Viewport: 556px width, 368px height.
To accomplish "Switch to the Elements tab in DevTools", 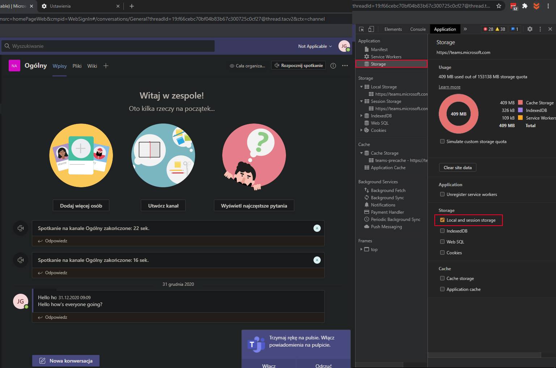I will (393, 29).
